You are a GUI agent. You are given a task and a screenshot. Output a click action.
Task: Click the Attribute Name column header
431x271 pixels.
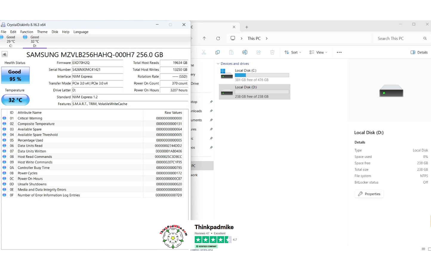(x=30, y=113)
